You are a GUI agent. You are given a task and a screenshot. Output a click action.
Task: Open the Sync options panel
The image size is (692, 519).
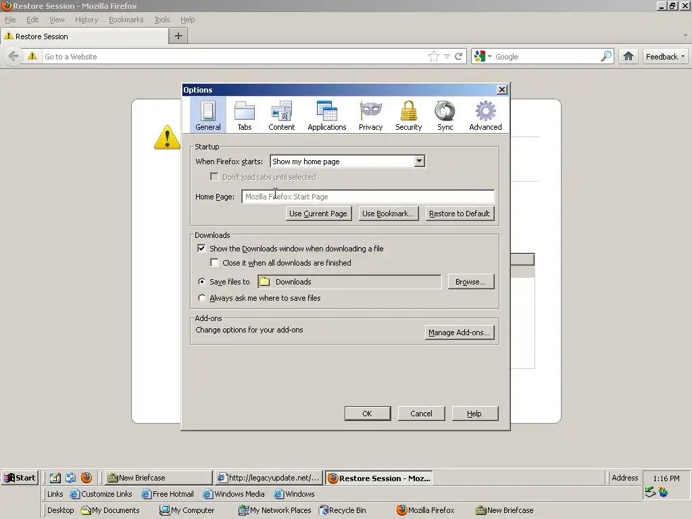pyautogui.click(x=445, y=115)
